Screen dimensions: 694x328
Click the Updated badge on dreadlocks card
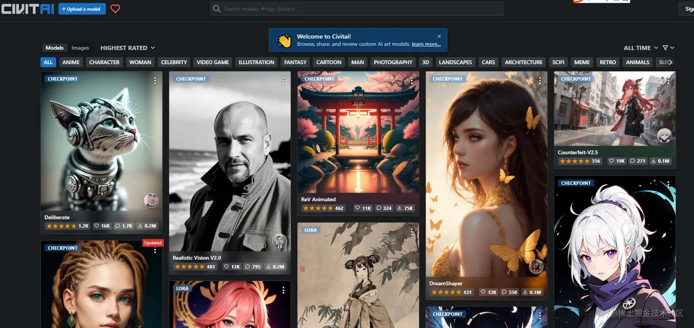pos(153,243)
